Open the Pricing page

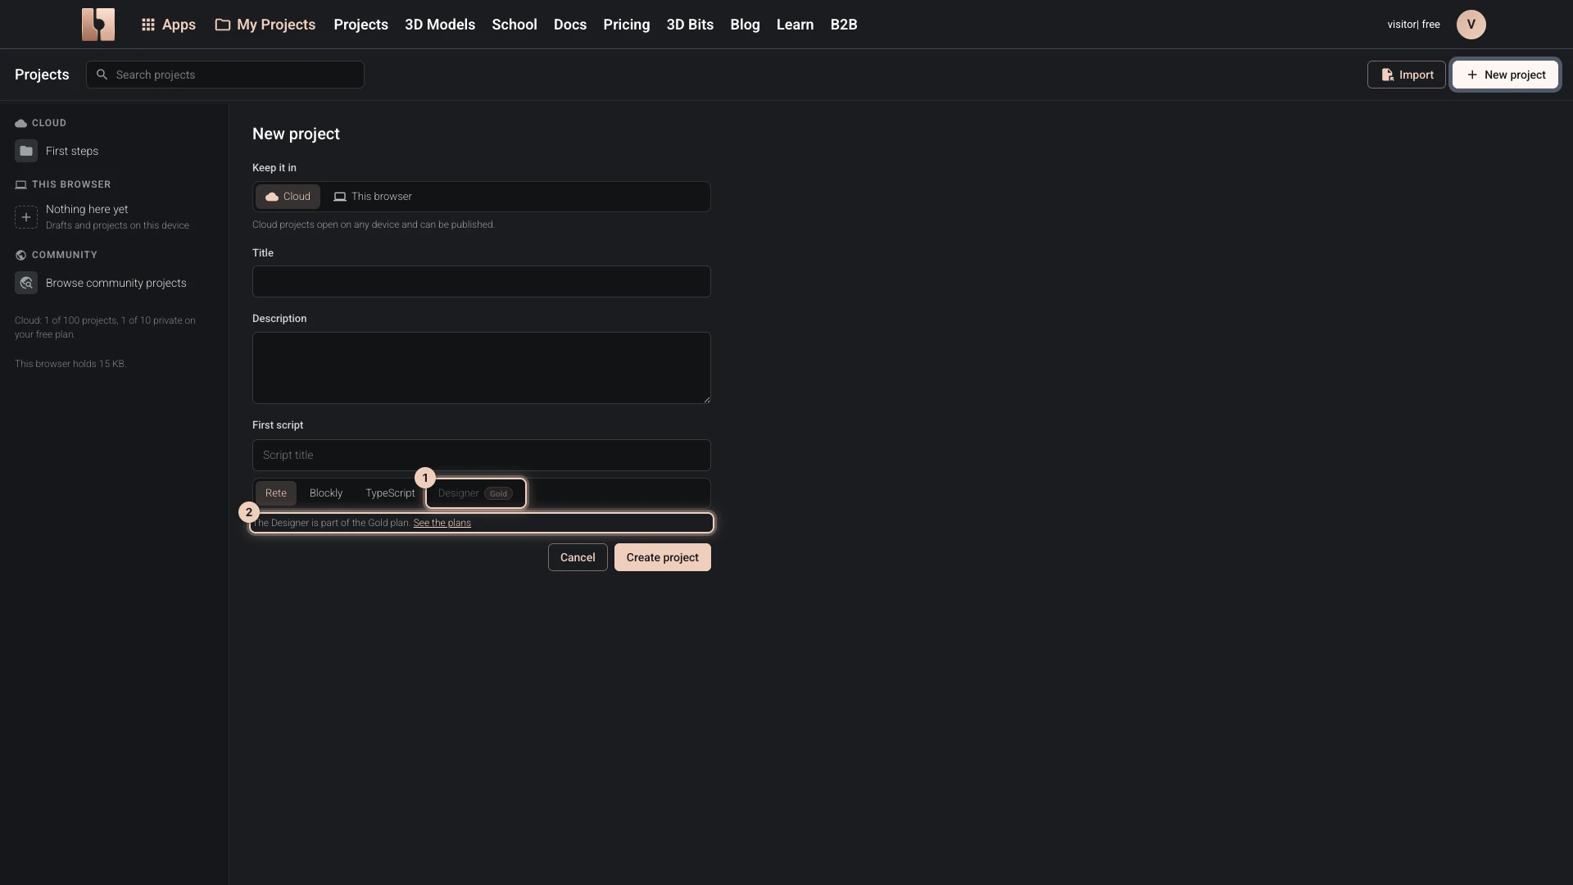tap(627, 25)
